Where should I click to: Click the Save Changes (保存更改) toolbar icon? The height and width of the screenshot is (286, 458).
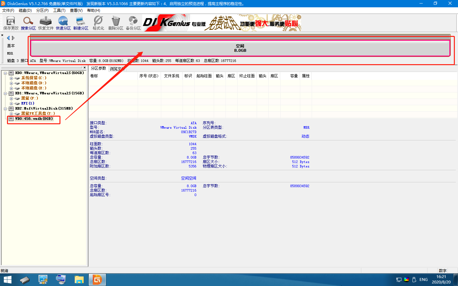point(11,23)
